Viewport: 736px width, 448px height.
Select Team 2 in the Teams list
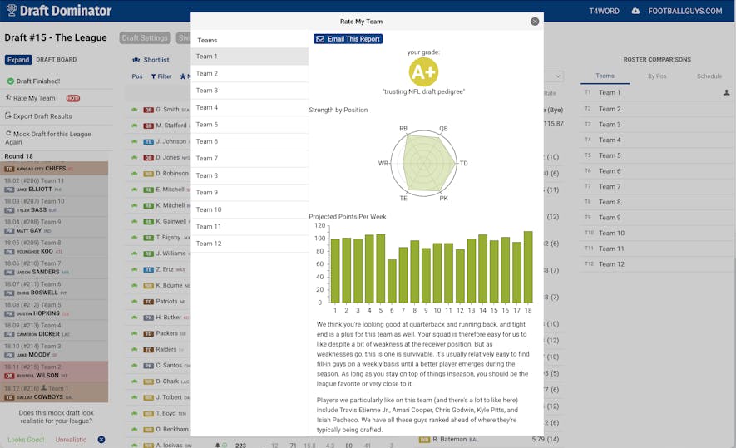[249, 73]
